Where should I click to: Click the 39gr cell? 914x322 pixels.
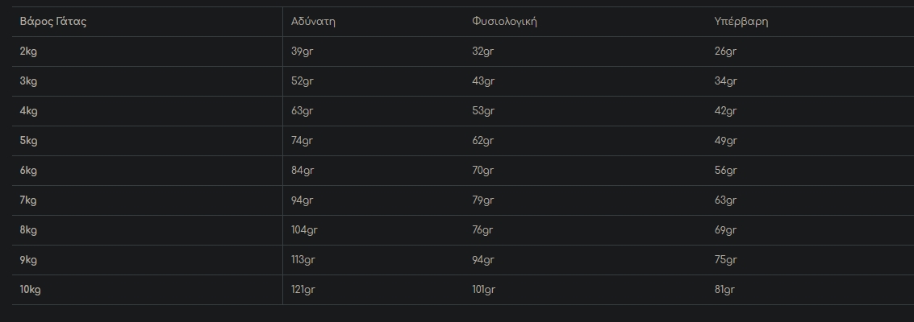pos(303,52)
